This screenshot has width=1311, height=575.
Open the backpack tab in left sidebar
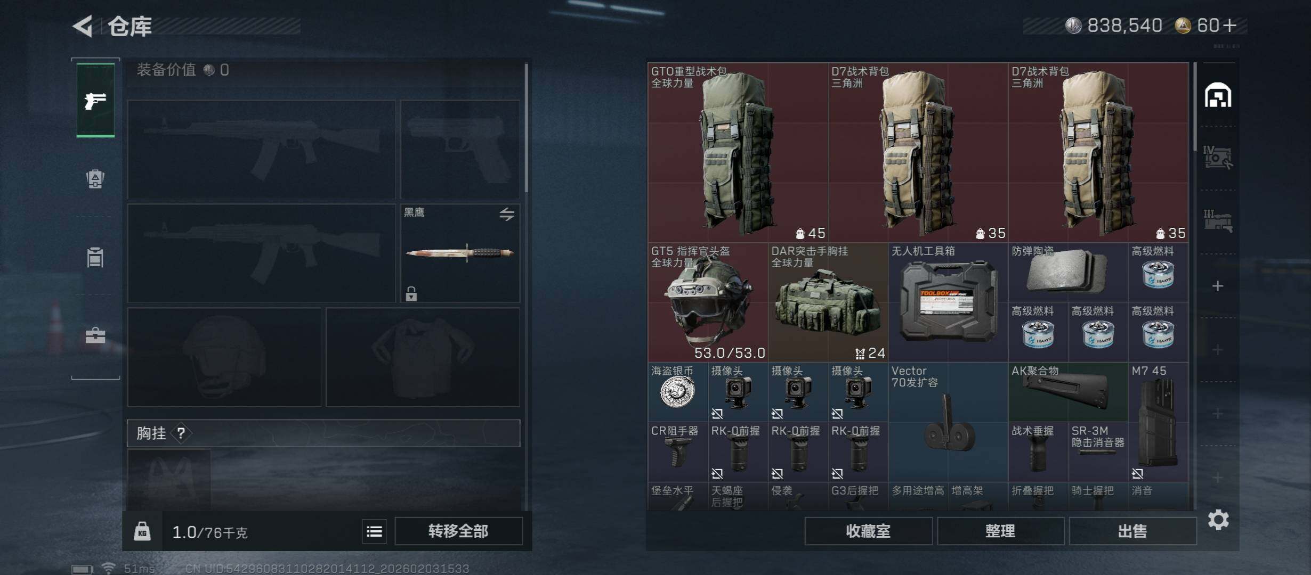click(x=95, y=178)
